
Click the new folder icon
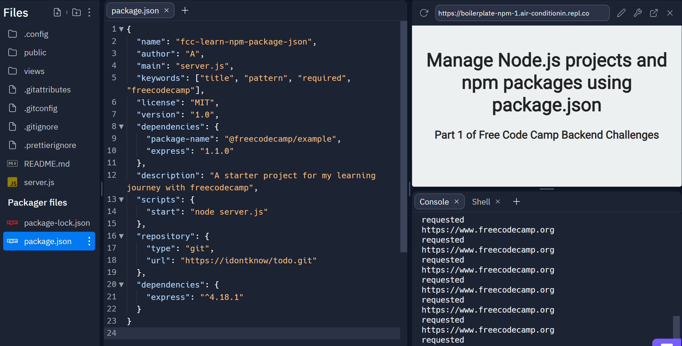(77, 12)
